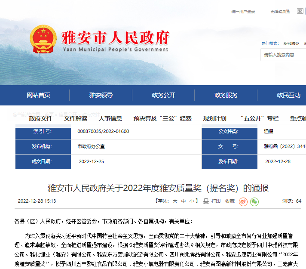This screenshot has width=306, height=269.
Task: Click the 公文种类 label cell
Action: pos(229,133)
